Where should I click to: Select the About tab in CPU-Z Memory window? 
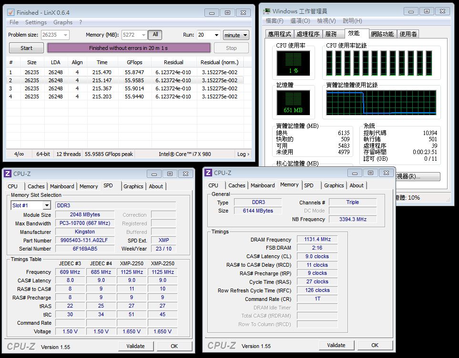(x=356, y=185)
